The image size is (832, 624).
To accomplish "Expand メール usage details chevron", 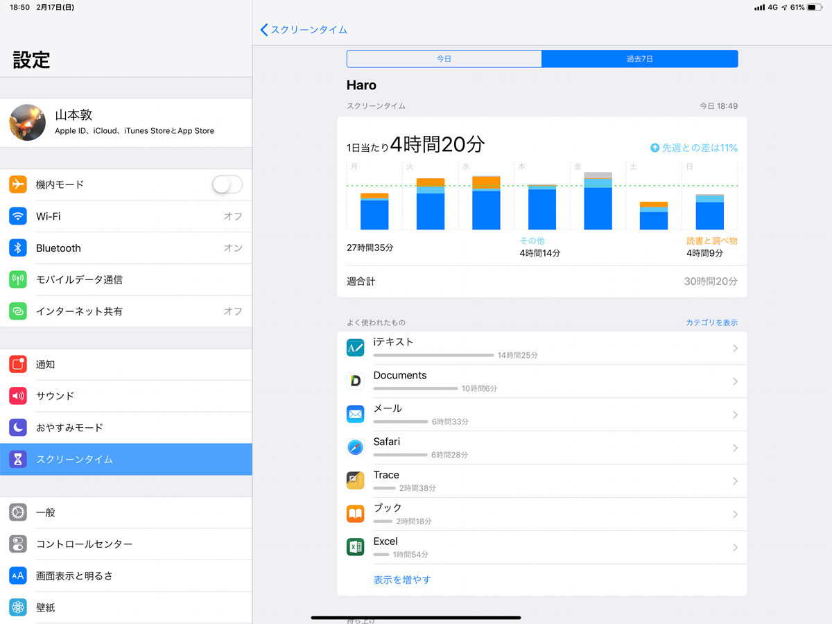I will coord(735,415).
